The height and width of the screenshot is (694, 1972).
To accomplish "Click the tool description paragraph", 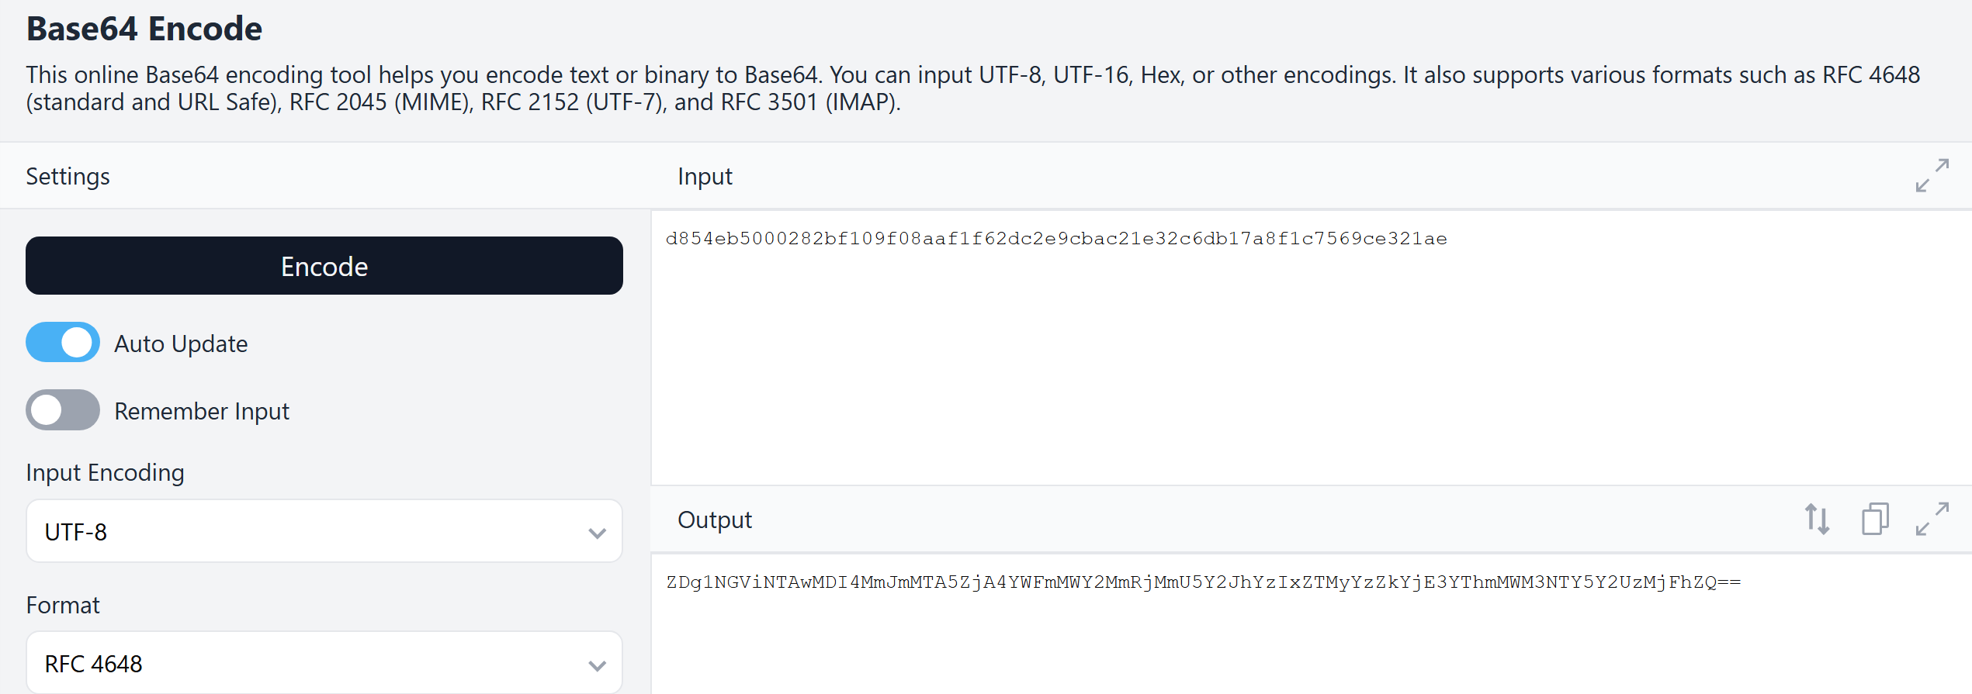I will coord(973,88).
